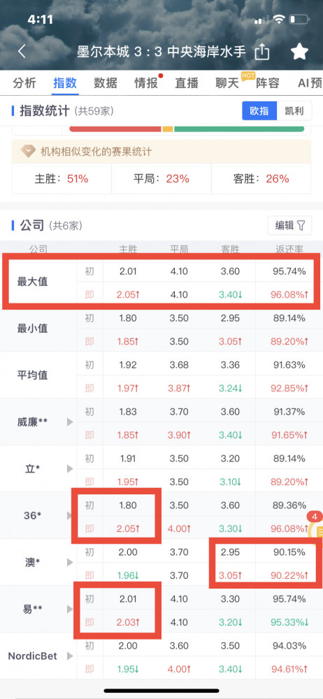Tap the filter funnel icon beside 编辑
This screenshot has height=699, width=323.
(x=301, y=226)
